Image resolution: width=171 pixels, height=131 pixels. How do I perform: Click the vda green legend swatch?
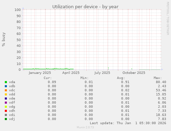coord(6,82)
